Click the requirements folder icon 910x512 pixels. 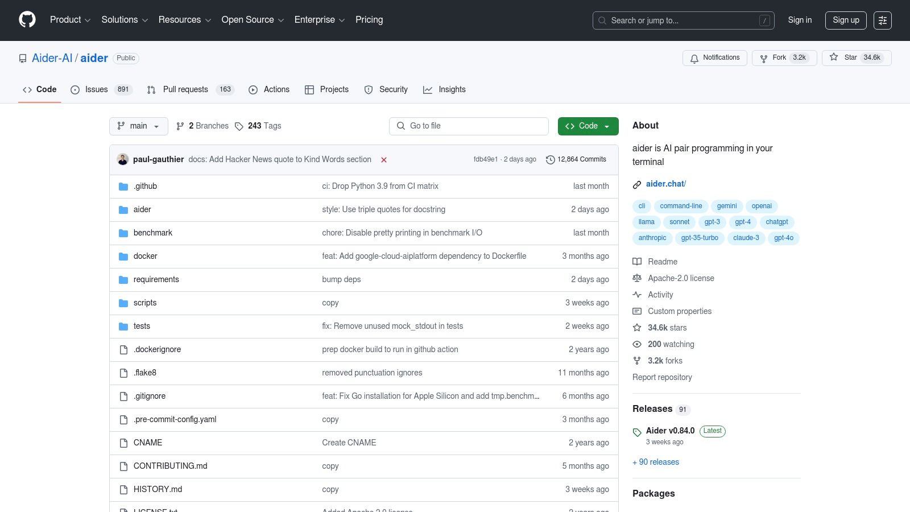[123, 280]
